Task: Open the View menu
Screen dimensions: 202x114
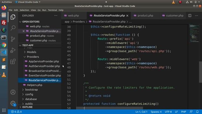Action: 33,10
